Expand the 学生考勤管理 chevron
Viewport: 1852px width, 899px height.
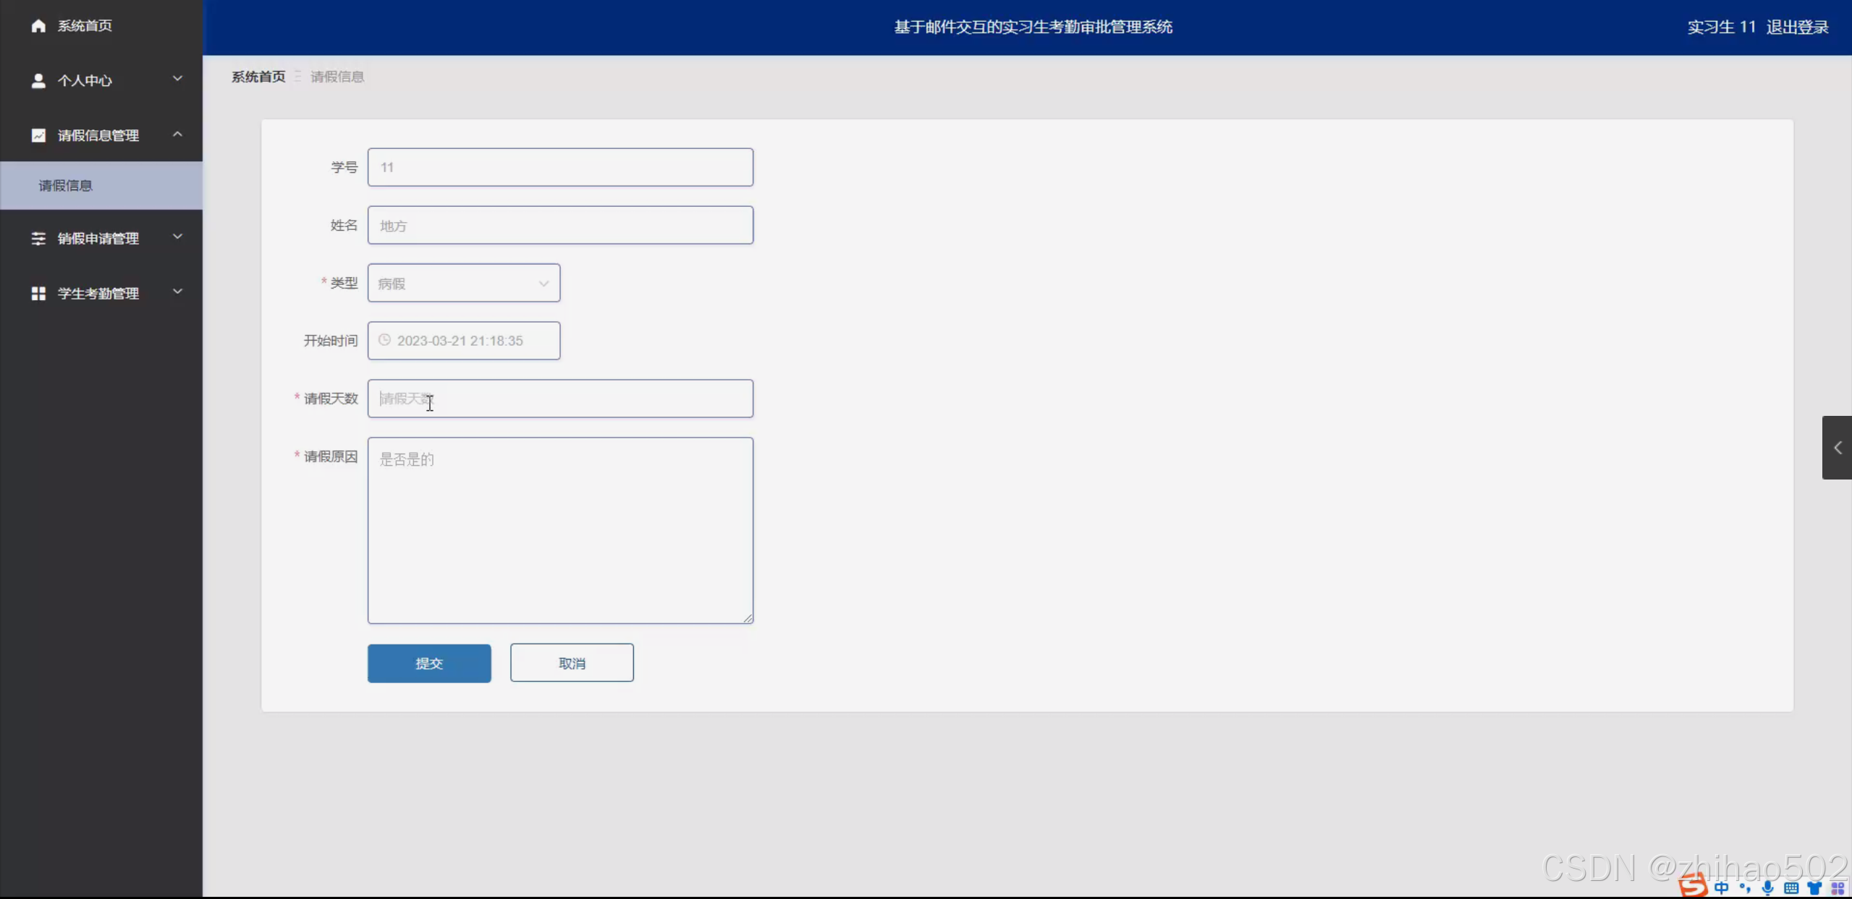point(177,292)
